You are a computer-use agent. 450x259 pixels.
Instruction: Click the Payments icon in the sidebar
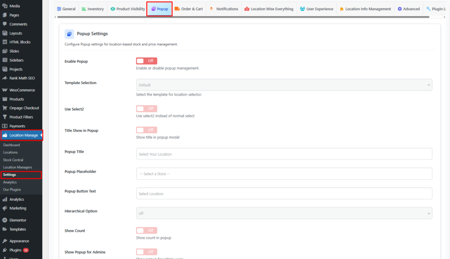(4, 126)
